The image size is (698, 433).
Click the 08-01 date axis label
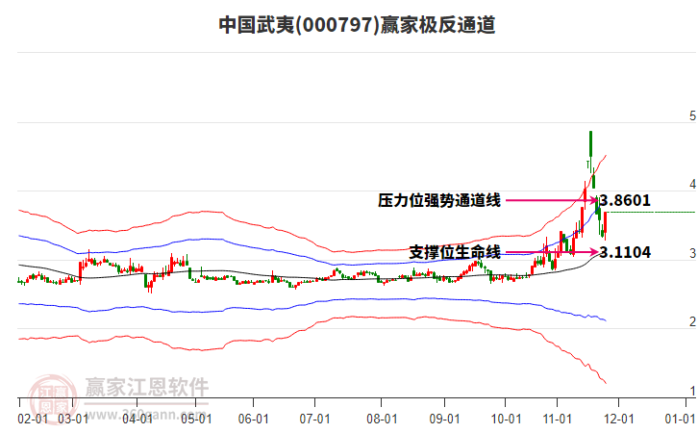click(x=382, y=420)
